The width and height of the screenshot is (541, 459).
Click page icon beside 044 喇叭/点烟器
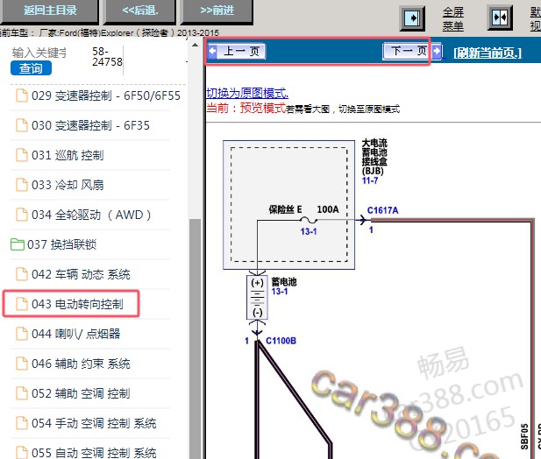point(22,334)
